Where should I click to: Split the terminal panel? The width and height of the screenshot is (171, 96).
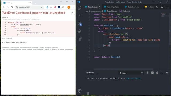click(x=153, y=73)
